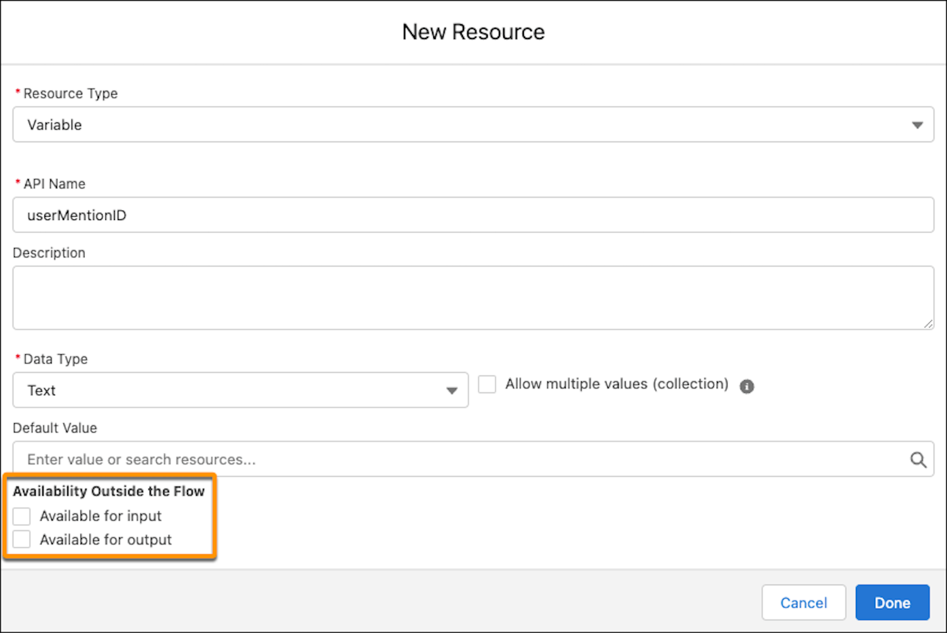Open the Data Type selector showing Text
This screenshot has height=633, width=947.
(240, 390)
